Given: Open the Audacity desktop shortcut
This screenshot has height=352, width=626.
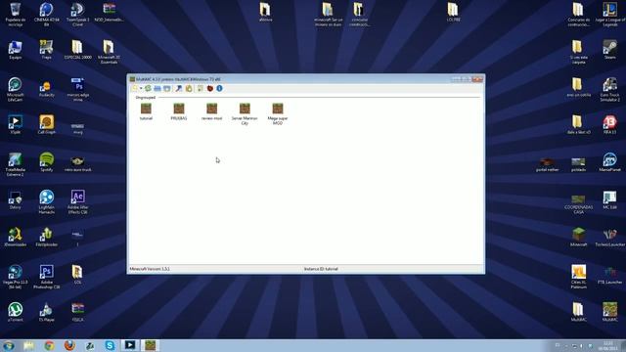Looking at the screenshot, I should click(46, 89).
